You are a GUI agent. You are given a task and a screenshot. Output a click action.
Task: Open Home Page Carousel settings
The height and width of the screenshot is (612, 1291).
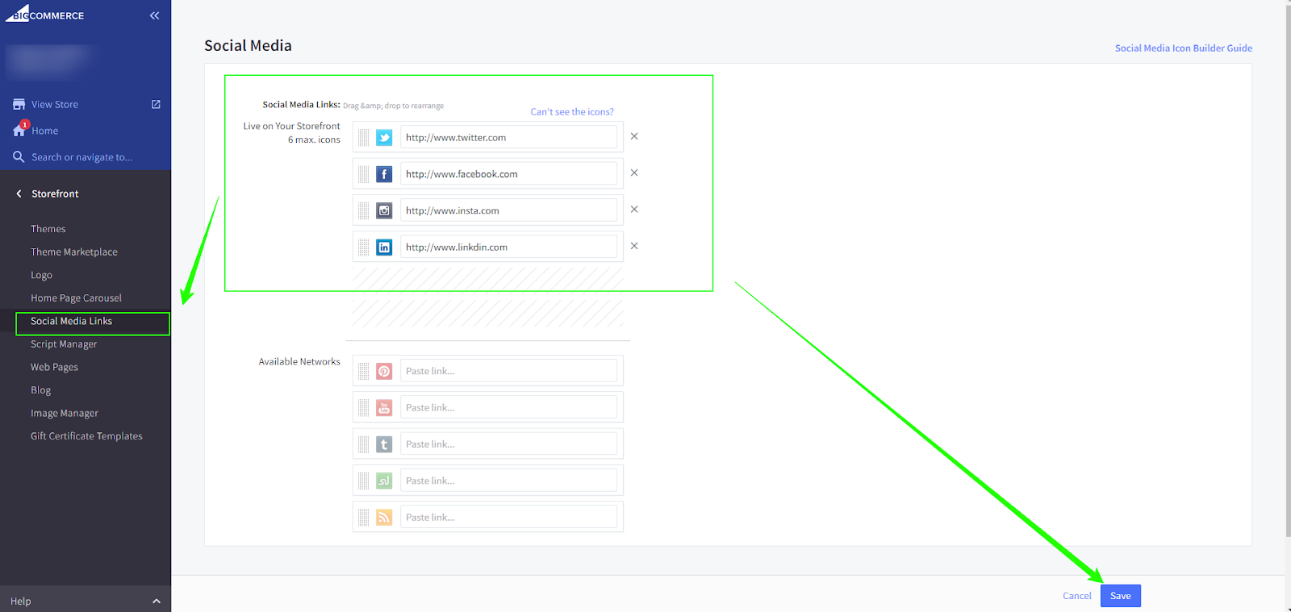point(76,298)
